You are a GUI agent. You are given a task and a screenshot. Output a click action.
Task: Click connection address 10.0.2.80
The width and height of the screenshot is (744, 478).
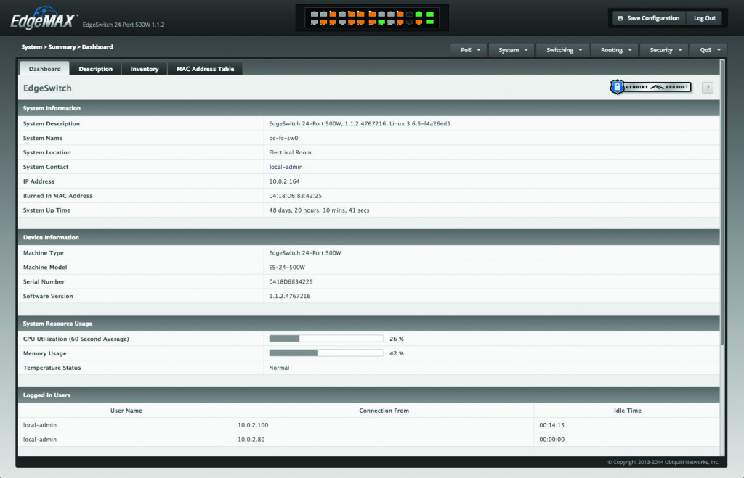(251, 440)
